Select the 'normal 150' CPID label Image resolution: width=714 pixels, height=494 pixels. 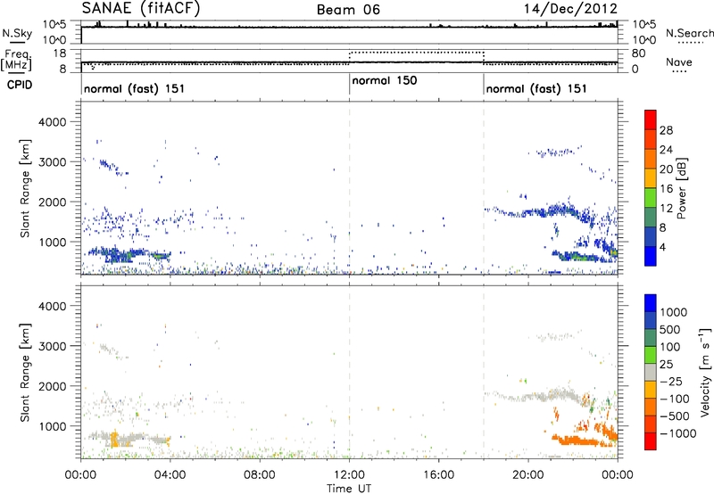coord(385,80)
